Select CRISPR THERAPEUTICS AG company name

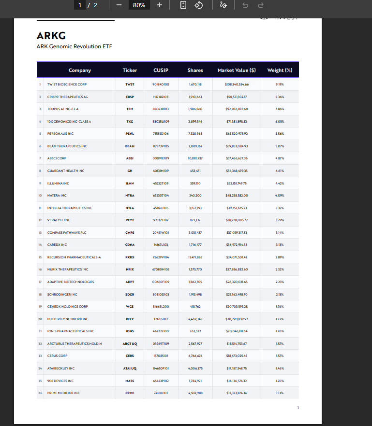click(x=68, y=97)
